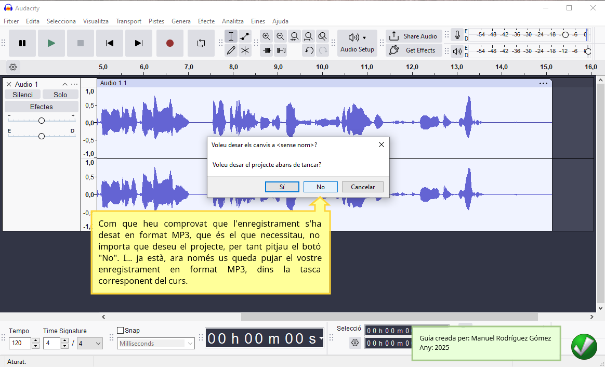Open the Ajuda menu

(x=280, y=21)
